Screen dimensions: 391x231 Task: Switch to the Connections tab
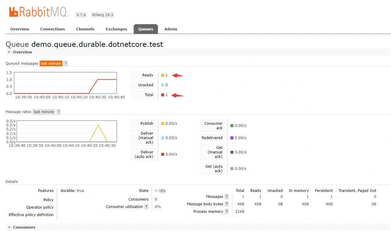(x=53, y=29)
